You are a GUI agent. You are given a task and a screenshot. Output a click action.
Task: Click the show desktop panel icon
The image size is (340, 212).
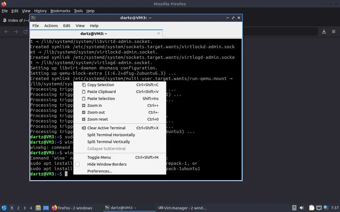click(x=46, y=208)
